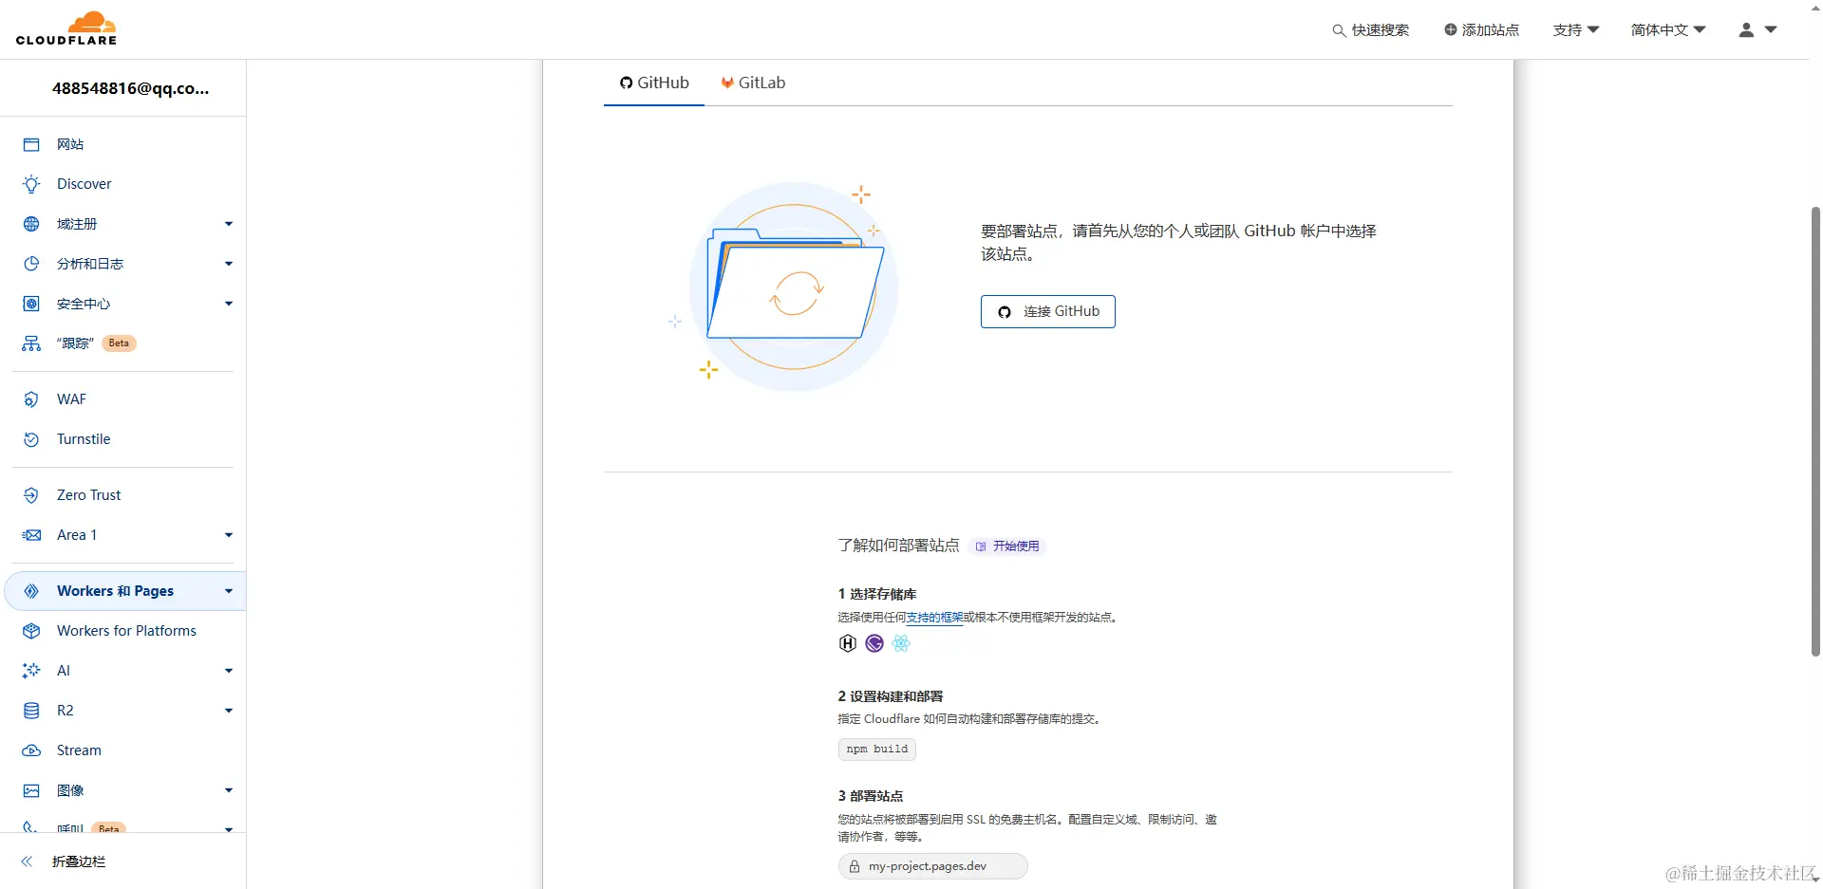Open Discover in the sidebar
The width and height of the screenshot is (1823, 889).
pyautogui.click(x=84, y=184)
